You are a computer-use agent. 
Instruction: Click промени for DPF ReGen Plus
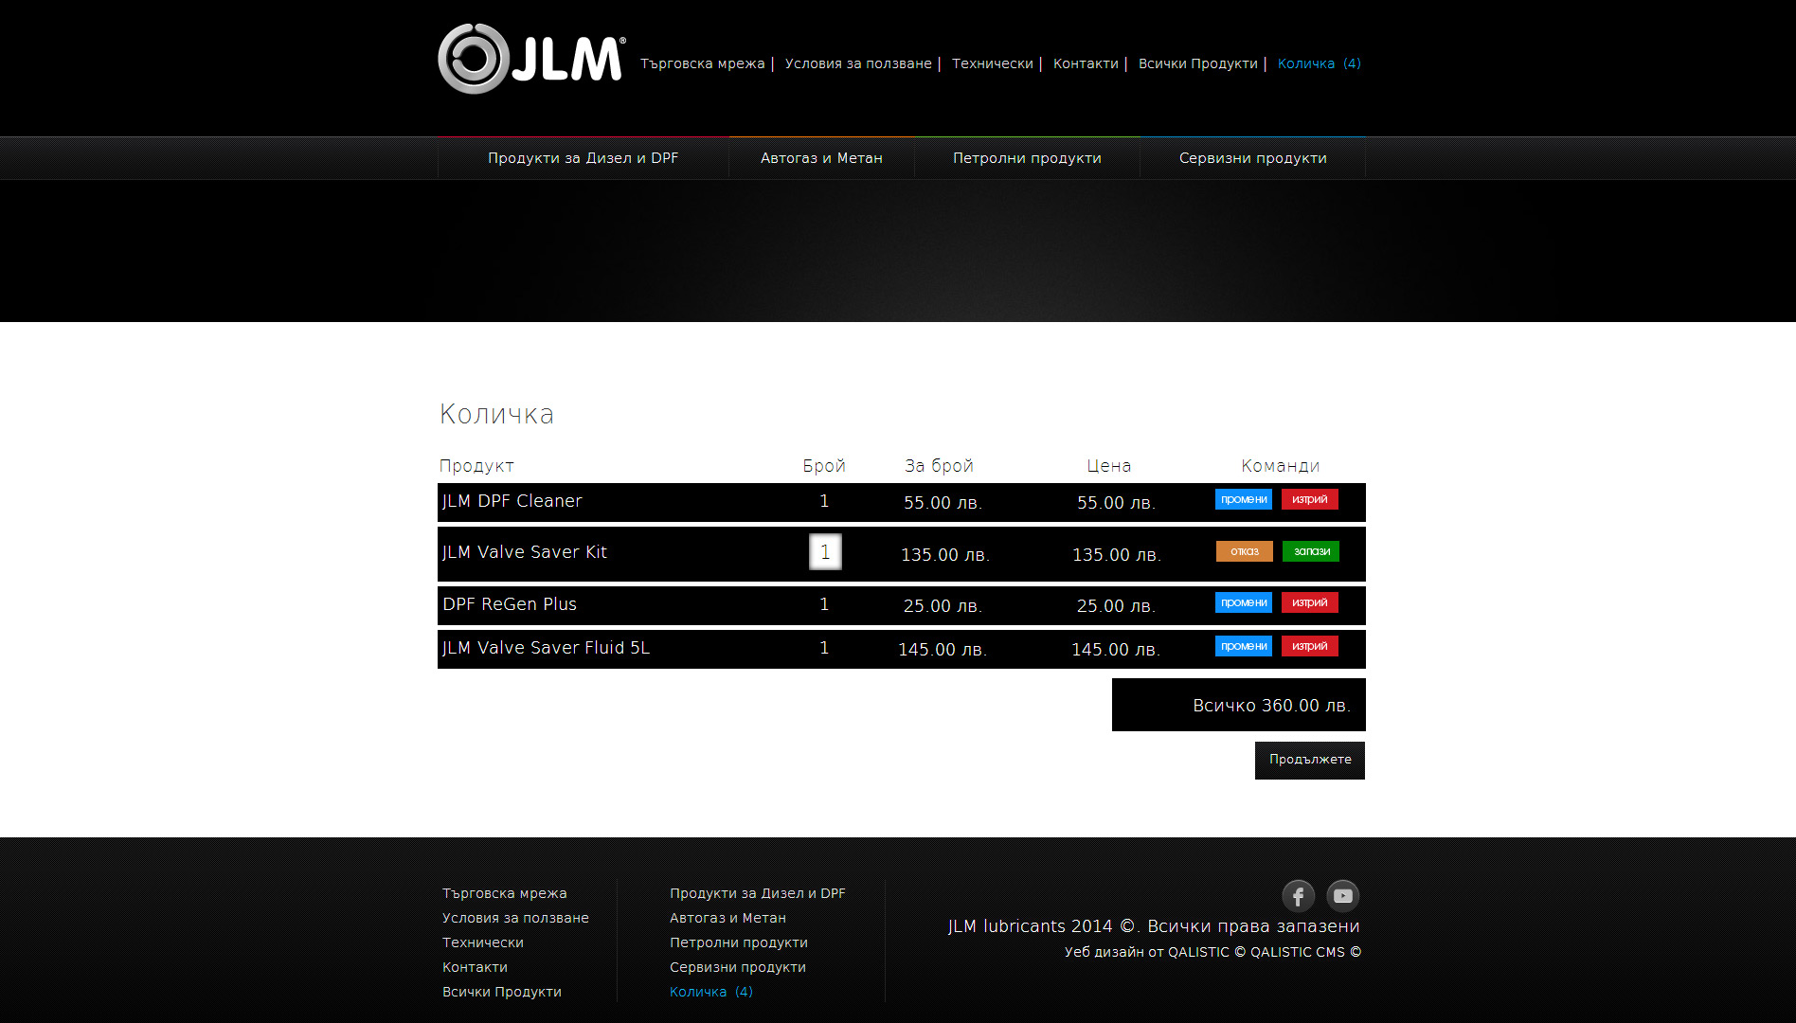[x=1244, y=602]
